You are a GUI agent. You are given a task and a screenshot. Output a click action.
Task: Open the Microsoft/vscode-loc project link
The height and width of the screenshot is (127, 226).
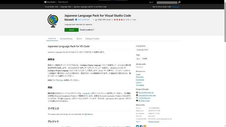[x=146, y=93]
